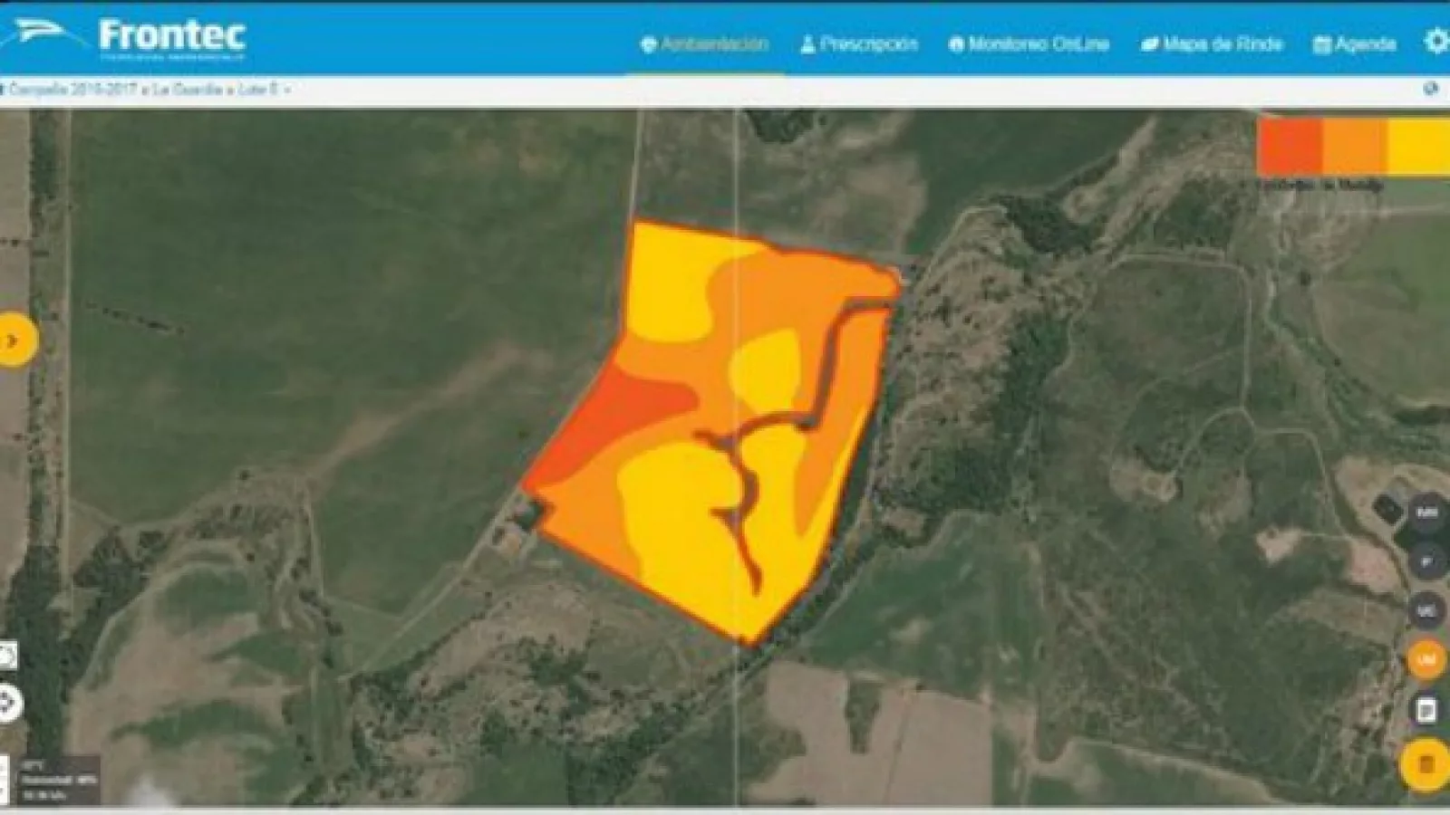Toggle the orange highlighted layer button
This screenshot has height=815, width=1450.
coord(1426,660)
